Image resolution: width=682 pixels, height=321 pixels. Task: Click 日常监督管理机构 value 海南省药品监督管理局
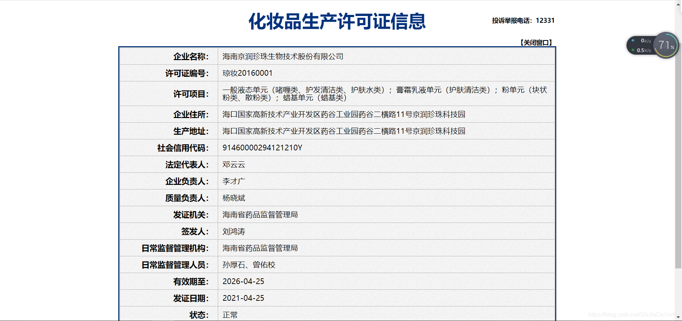(260, 248)
